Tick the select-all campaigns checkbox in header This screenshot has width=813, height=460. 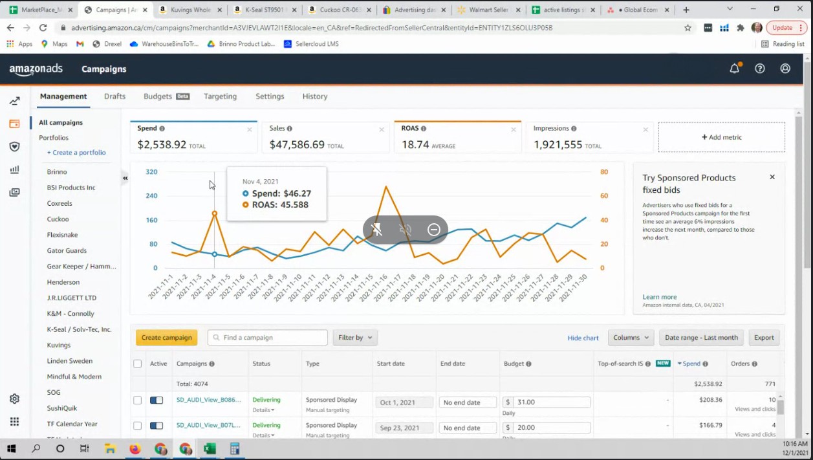pyautogui.click(x=137, y=364)
